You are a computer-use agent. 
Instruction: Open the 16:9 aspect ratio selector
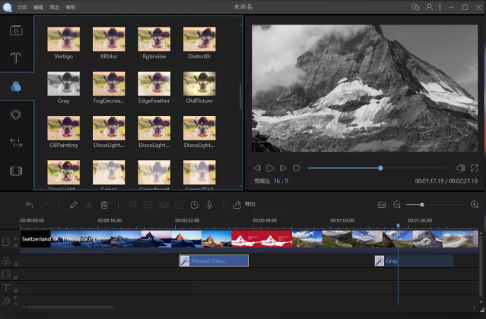pyautogui.click(x=280, y=181)
